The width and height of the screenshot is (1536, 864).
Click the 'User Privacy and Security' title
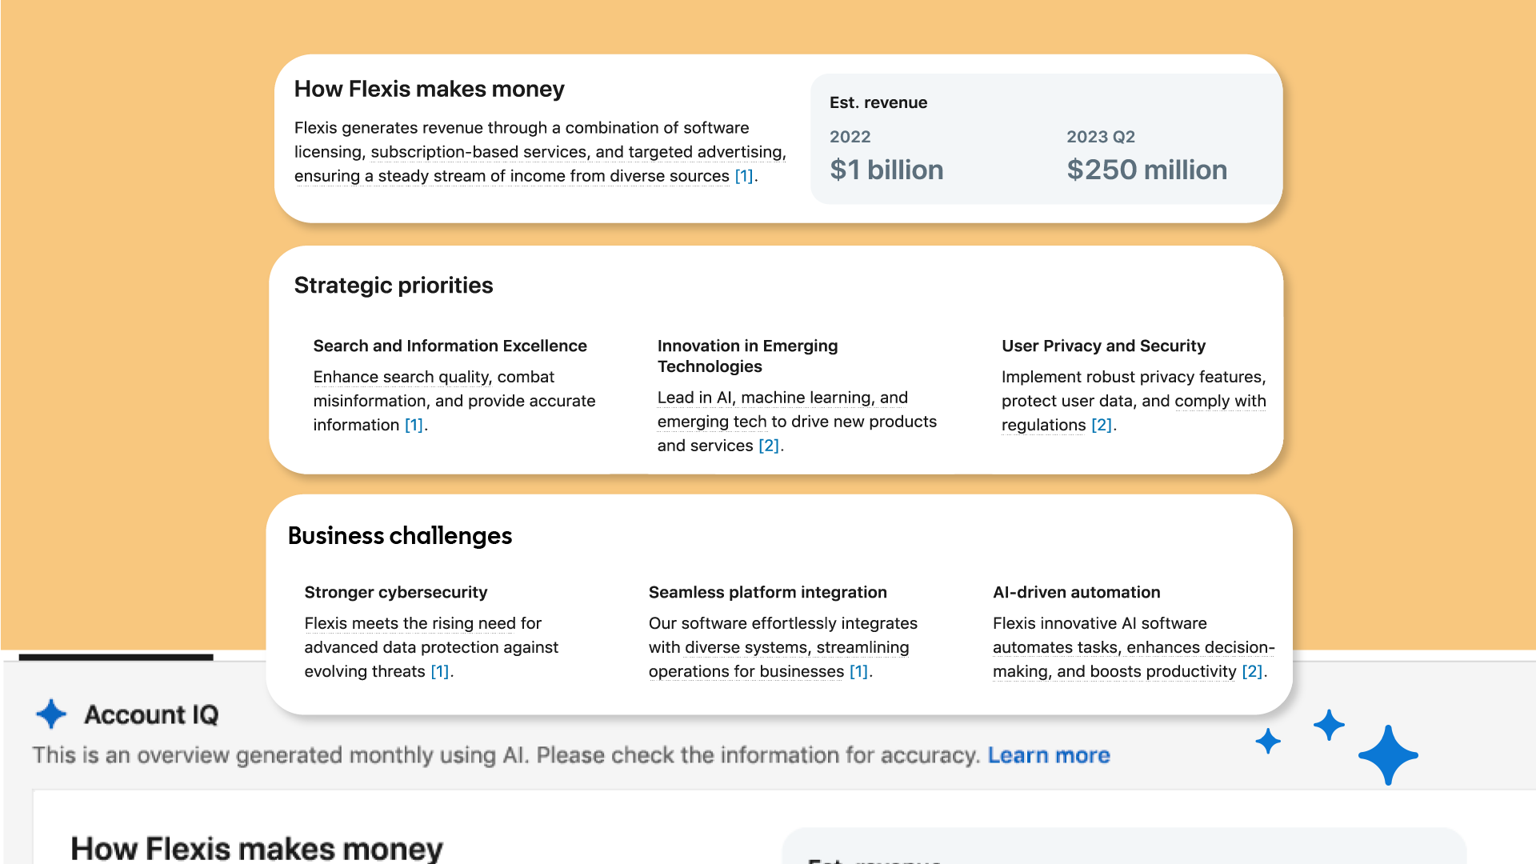(x=1103, y=346)
